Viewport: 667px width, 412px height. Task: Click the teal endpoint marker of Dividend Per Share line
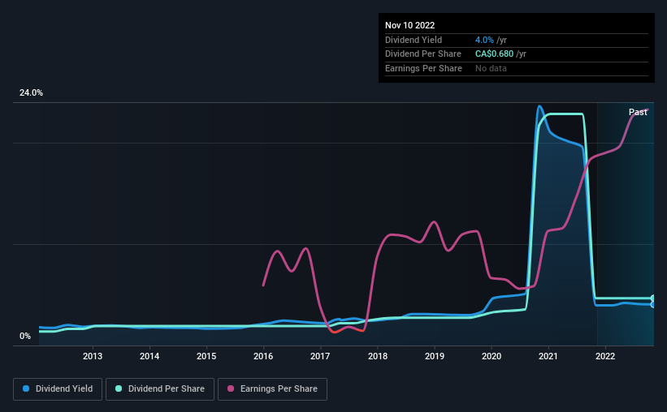coord(653,298)
